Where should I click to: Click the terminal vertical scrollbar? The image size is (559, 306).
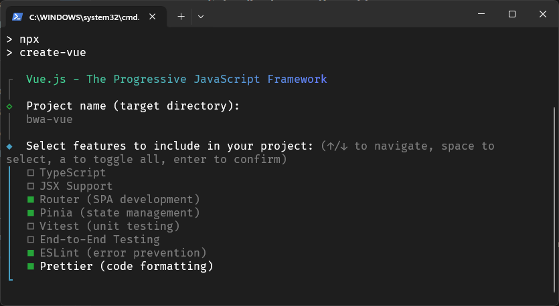pos(554,199)
